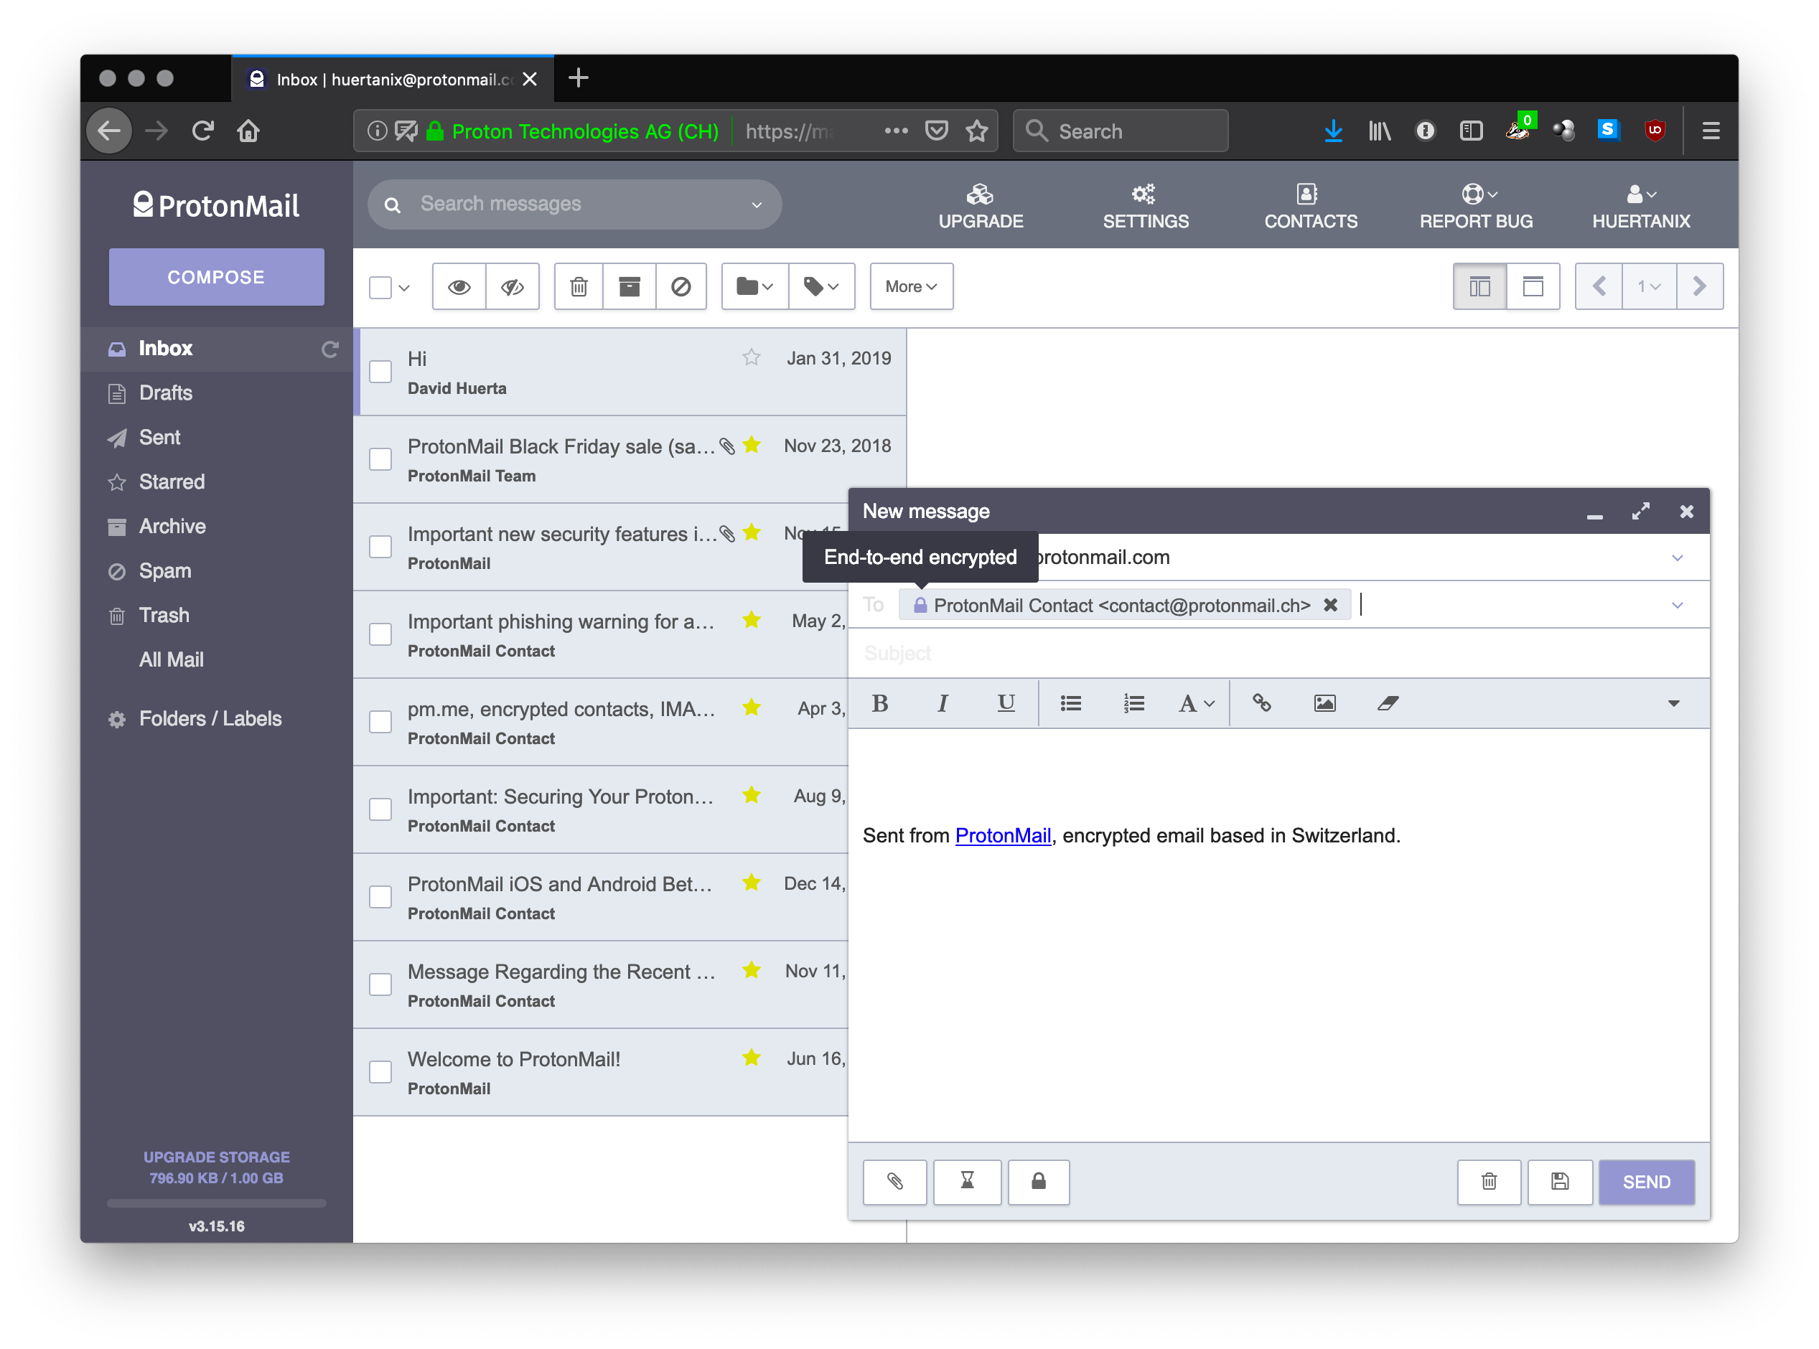Image resolution: width=1819 pixels, height=1349 pixels.
Task: Open Contacts from the top navigation
Action: (x=1309, y=206)
